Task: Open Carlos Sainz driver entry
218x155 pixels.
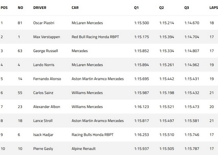Action: 43,93
